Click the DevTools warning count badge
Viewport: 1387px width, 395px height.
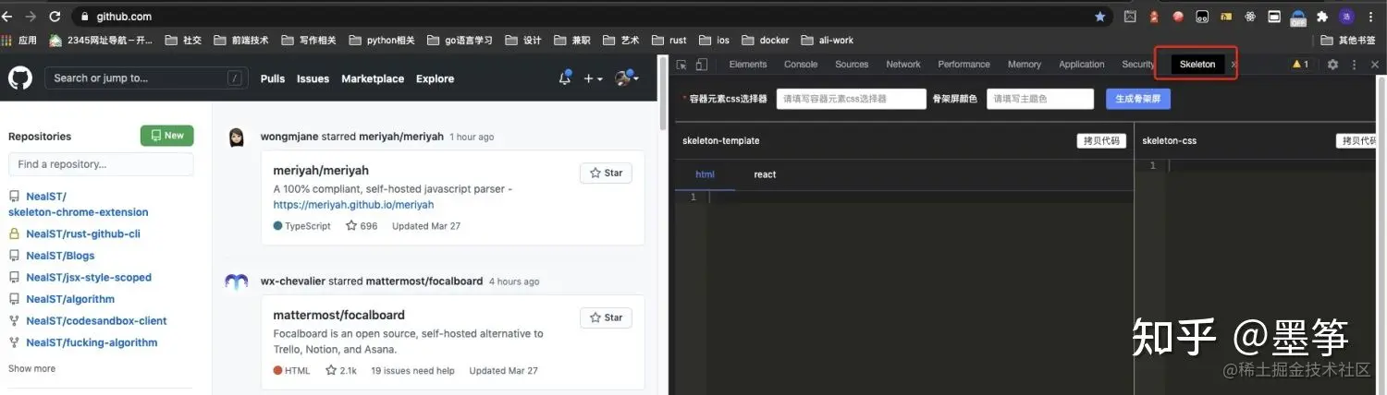click(x=1300, y=65)
